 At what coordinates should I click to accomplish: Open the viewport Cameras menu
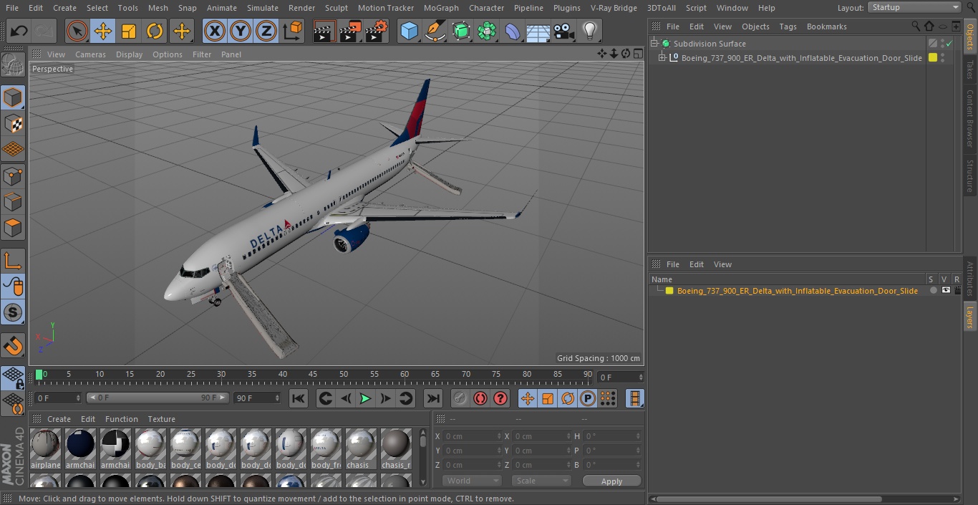point(90,54)
